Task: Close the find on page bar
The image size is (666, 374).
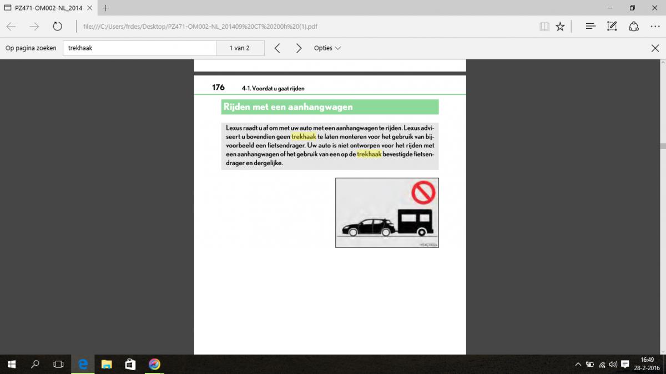Action: click(x=655, y=48)
